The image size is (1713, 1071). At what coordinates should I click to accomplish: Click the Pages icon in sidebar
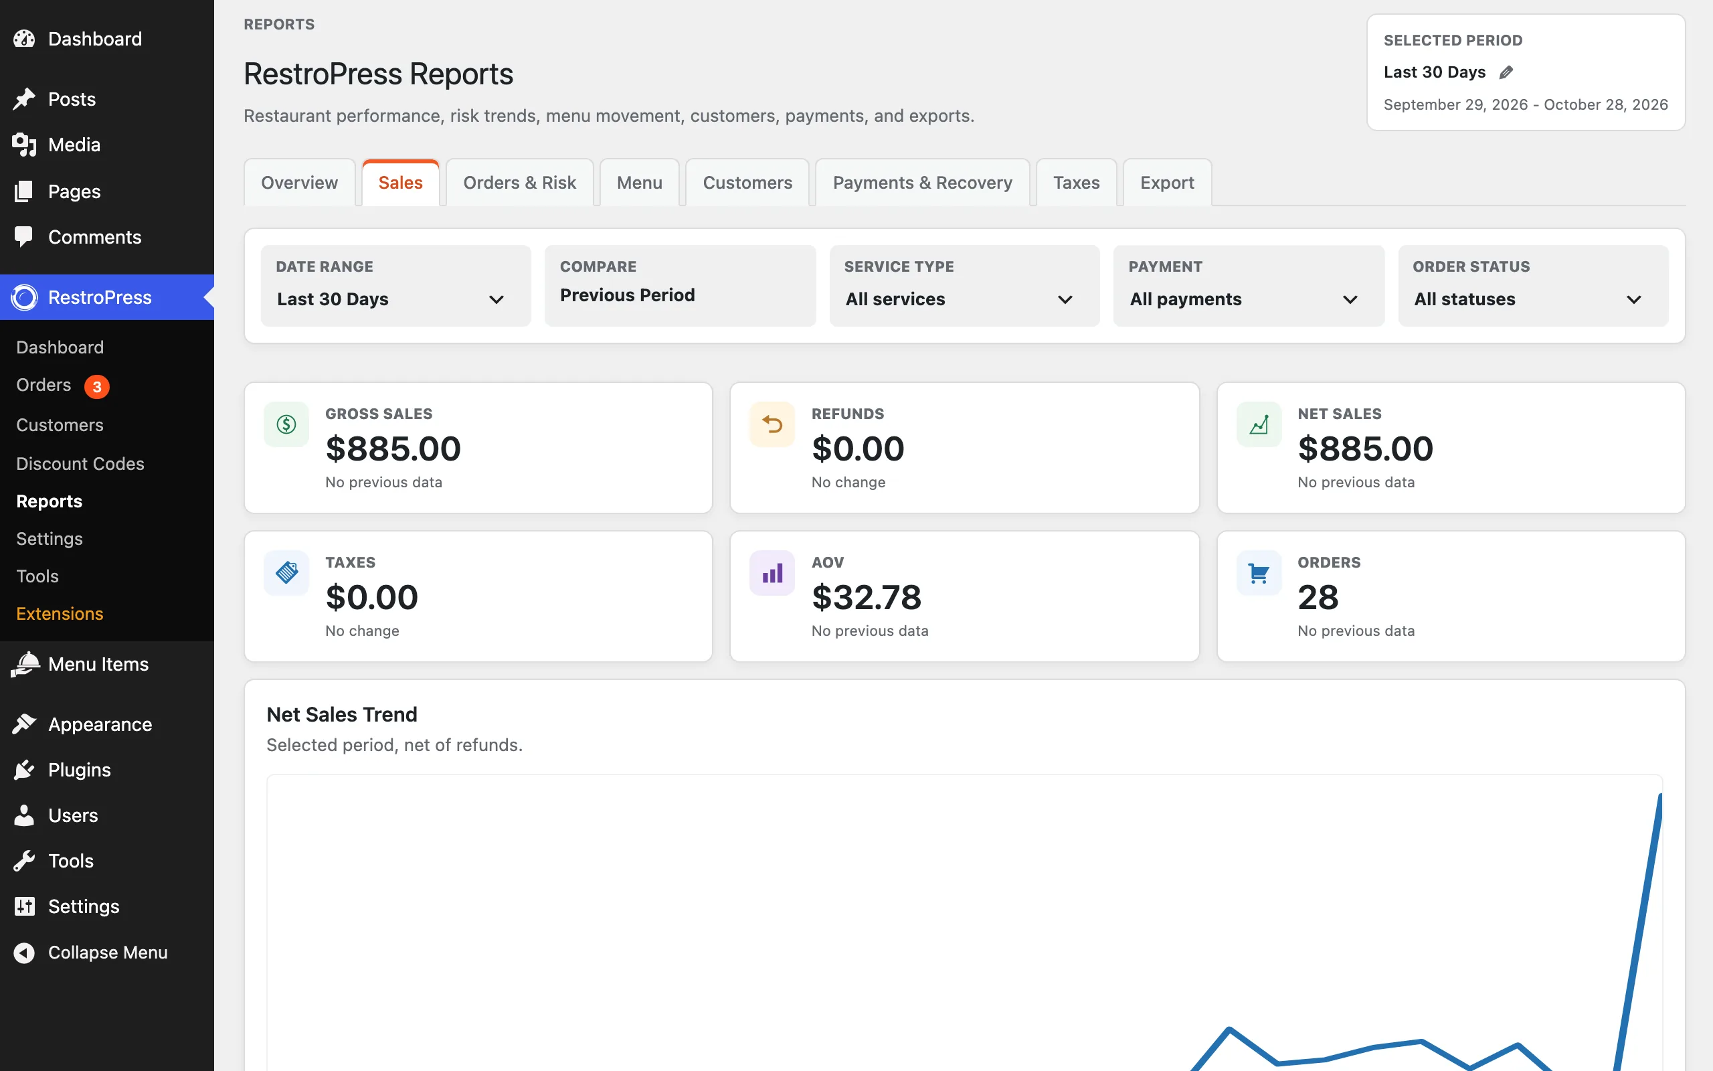coord(24,191)
